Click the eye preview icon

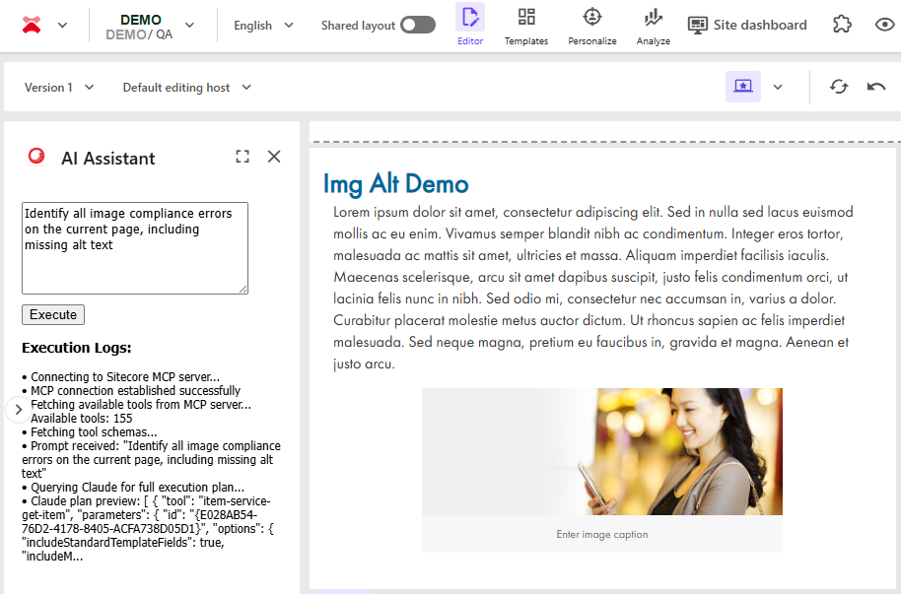coord(884,26)
